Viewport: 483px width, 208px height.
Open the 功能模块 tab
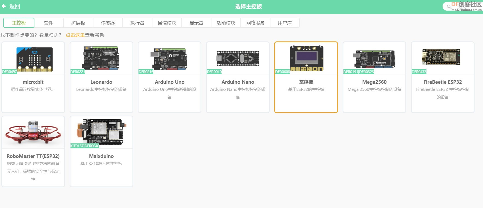(226, 23)
